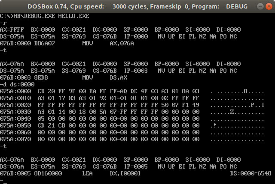Click the 076B:0000 instruction address
This screenshot has height=184, width=275.
click(x=15, y=43)
